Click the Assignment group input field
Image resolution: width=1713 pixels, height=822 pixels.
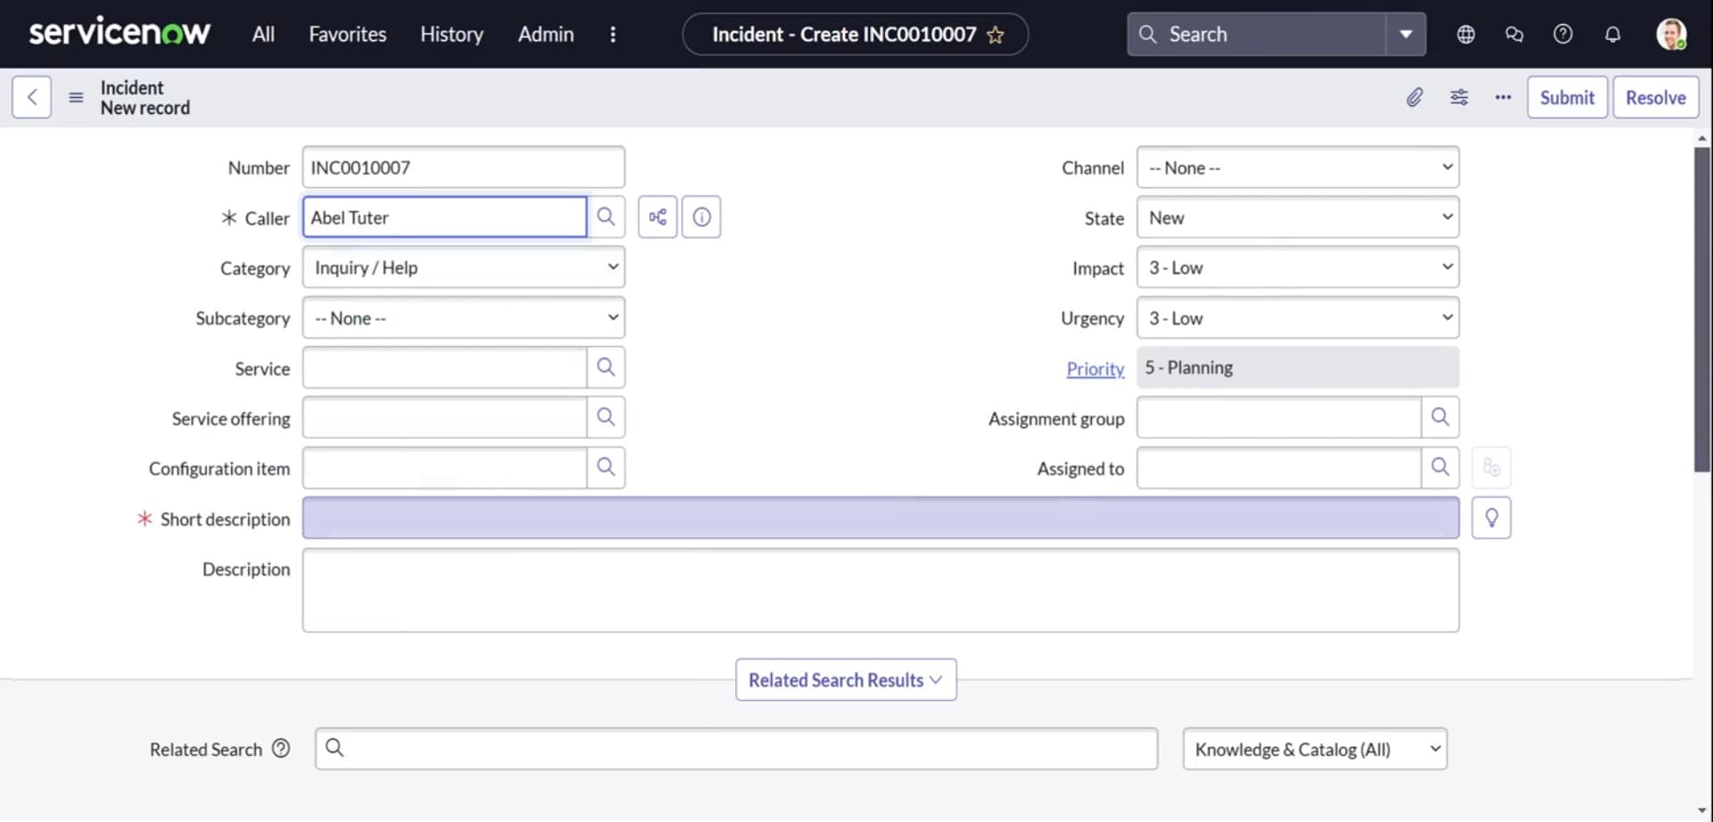[x=1279, y=417]
